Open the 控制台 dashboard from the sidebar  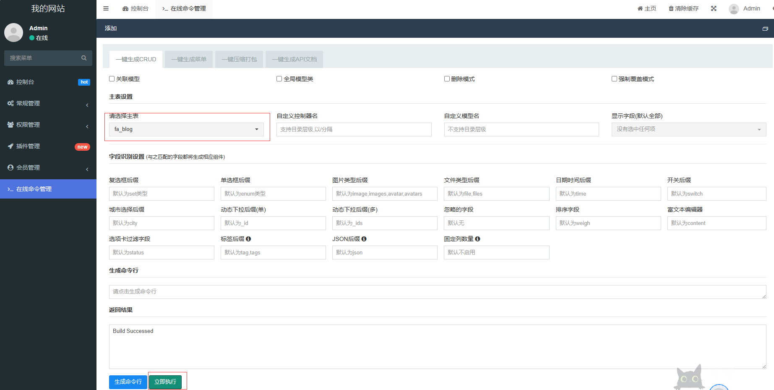tap(24, 82)
